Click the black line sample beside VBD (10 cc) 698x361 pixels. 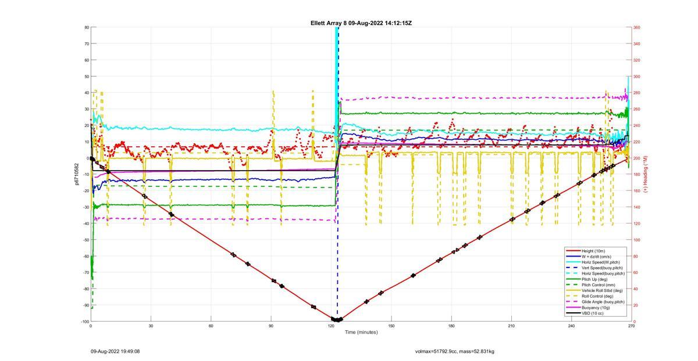[x=573, y=313]
